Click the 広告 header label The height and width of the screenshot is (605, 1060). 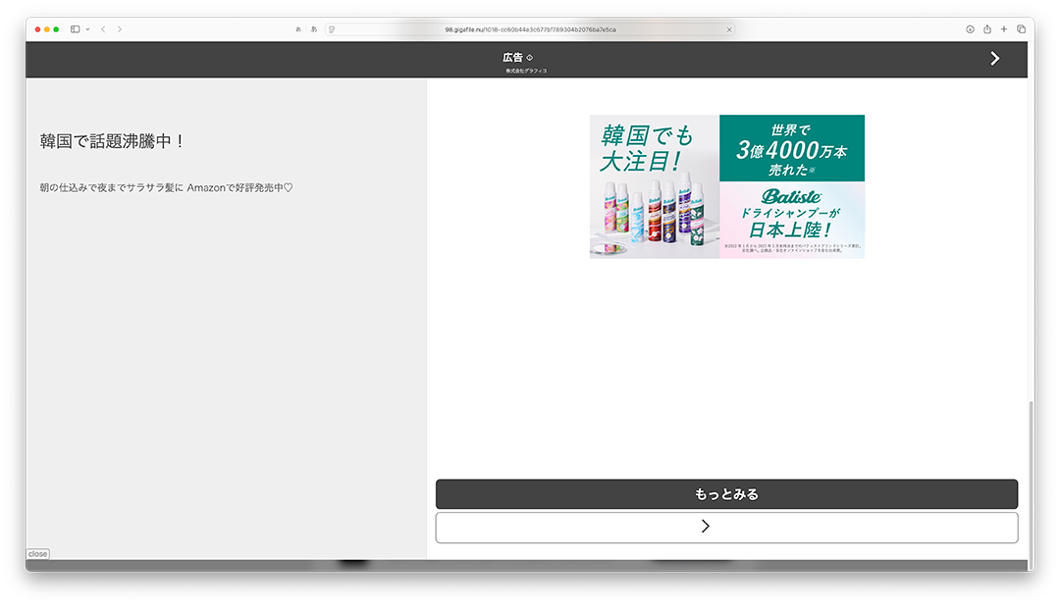tap(512, 58)
